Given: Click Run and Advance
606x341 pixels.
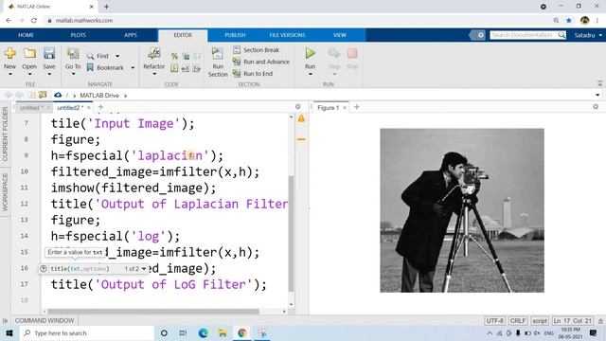Looking at the screenshot, I should point(261,62).
